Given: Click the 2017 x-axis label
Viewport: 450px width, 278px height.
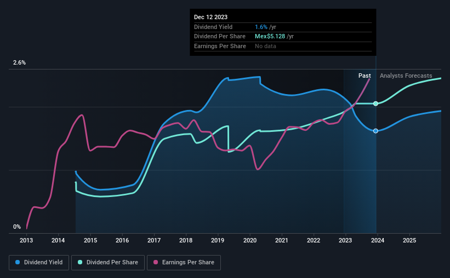Looking at the screenshot, I should [x=154, y=240].
